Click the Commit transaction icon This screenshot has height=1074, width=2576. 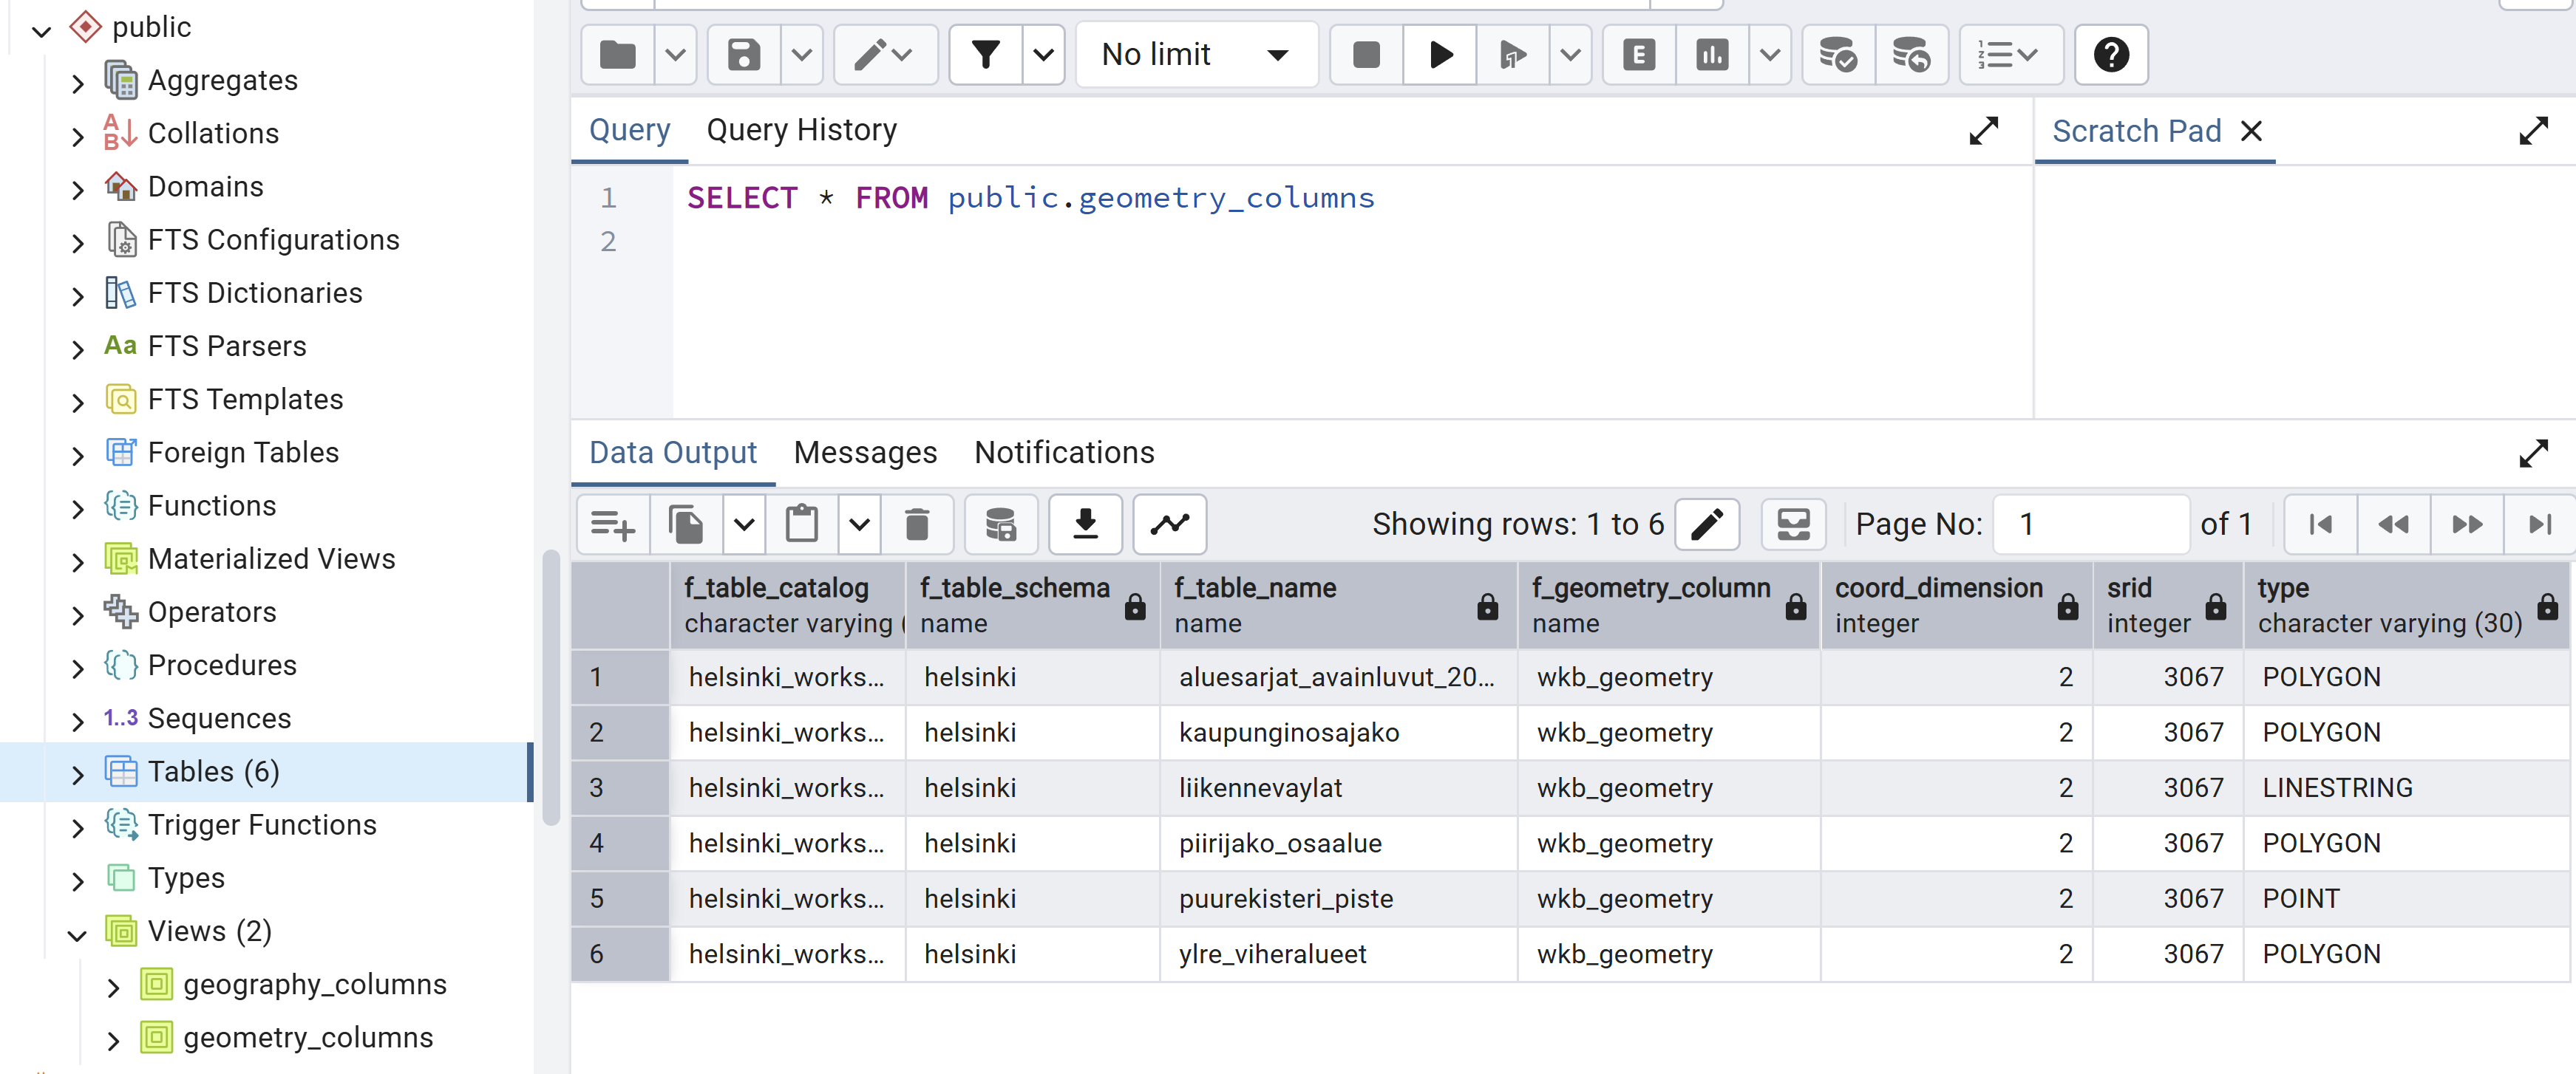coord(1837,55)
